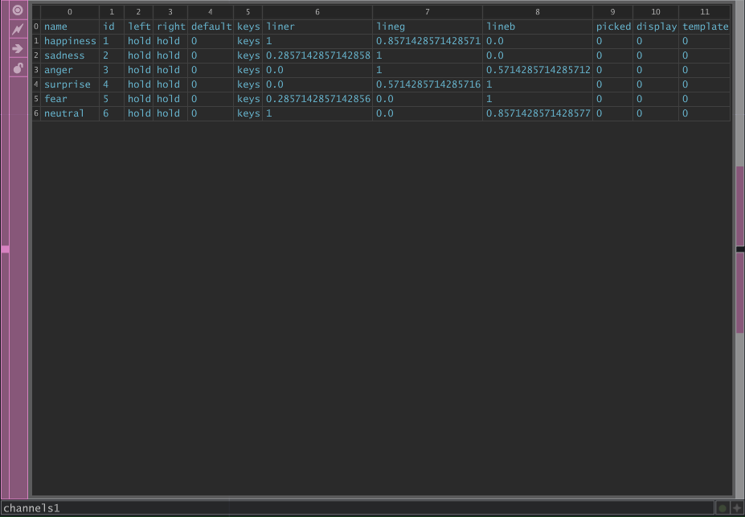Click column index 8 above the lineb column
The image size is (745, 517).
click(x=538, y=12)
